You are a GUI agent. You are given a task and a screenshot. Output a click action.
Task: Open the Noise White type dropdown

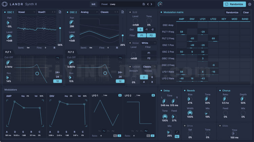click(x=149, y=43)
